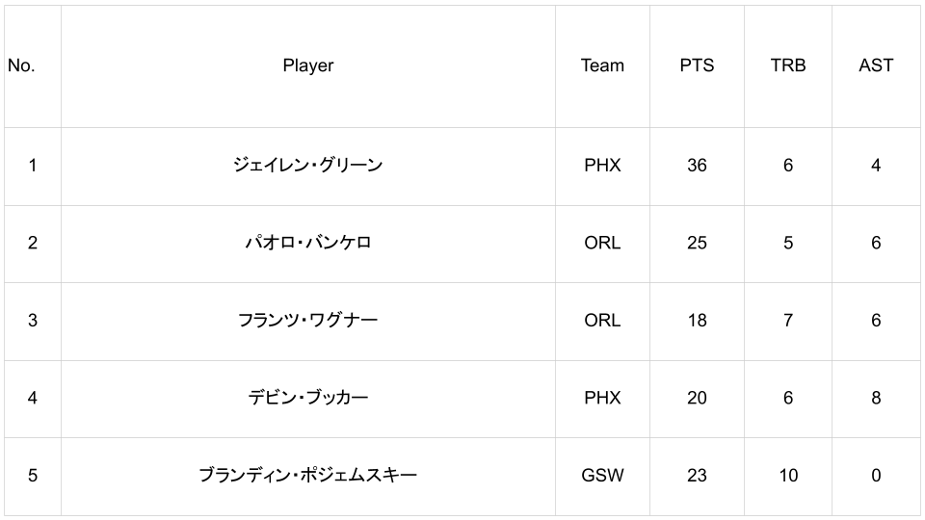Select the デビン・ブッカー cell
The image size is (925, 520).
tap(308, 398)
